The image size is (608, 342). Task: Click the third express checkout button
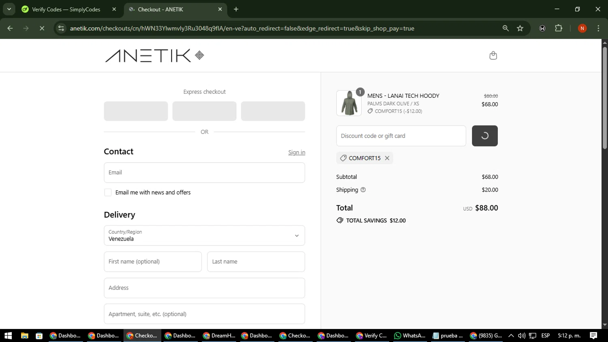(273, 111)
